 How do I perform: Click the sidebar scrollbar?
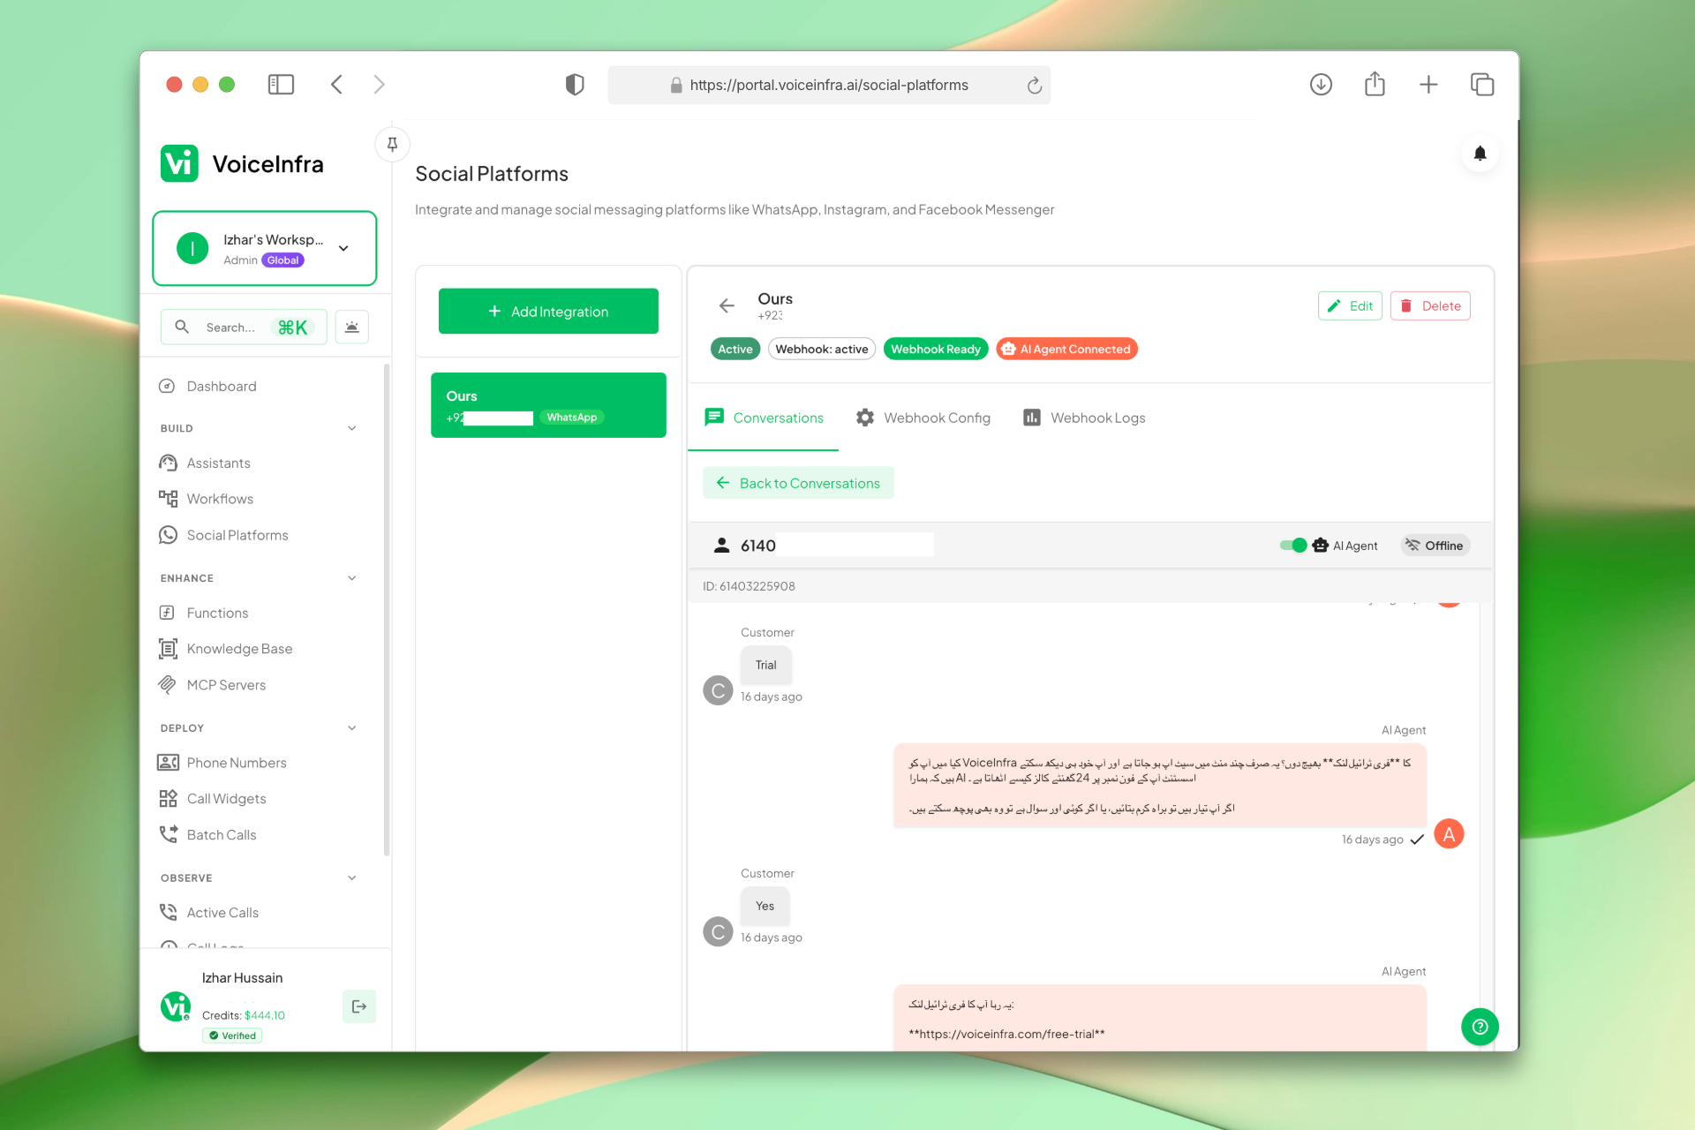click(387, 609)
